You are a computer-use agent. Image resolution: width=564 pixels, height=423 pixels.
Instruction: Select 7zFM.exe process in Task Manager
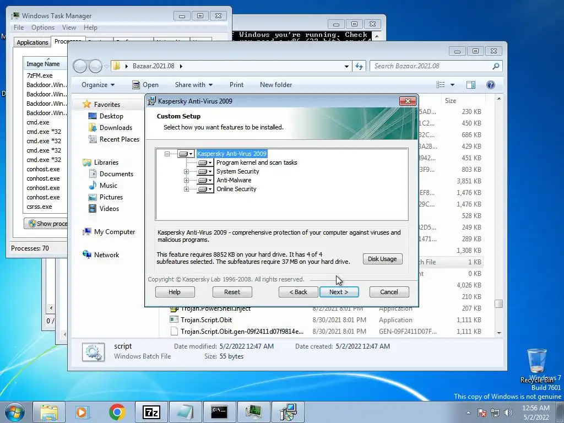(40, 75)
